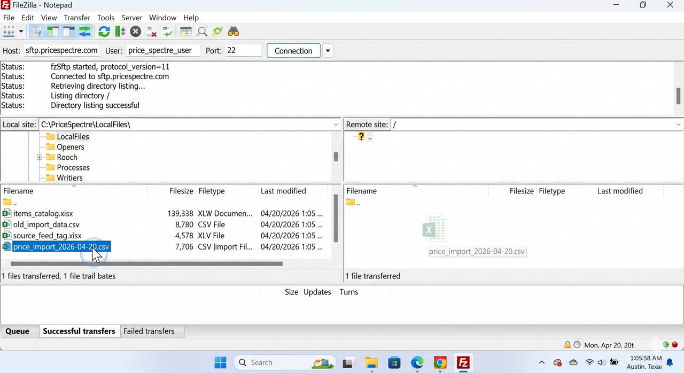This screenshot has height=373, width=684.
Task: Enable directory comparison
Action: click(201, 32)
